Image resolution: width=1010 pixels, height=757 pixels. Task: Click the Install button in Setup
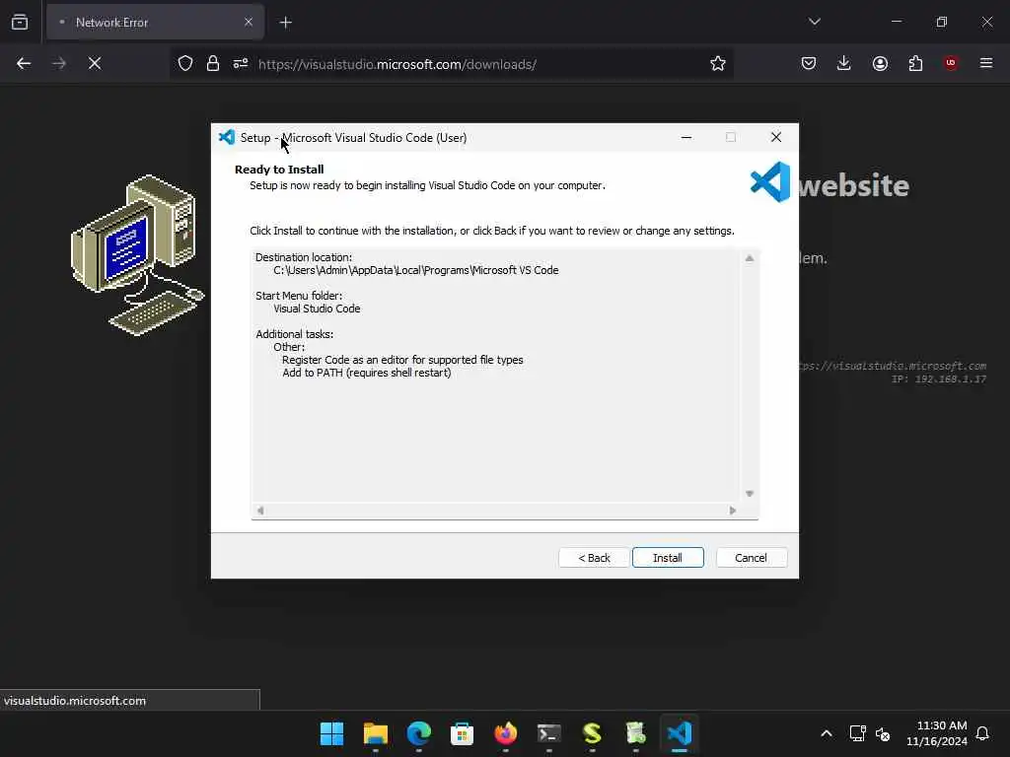pyautogui.click(x=668, y=558)
